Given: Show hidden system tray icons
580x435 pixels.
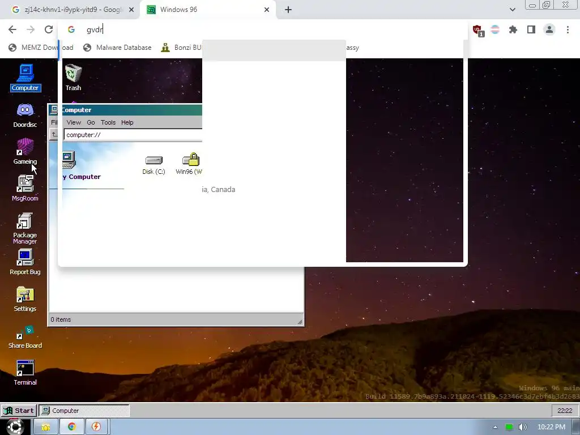Looking at the screenshot, I should (x=495, y=427).
